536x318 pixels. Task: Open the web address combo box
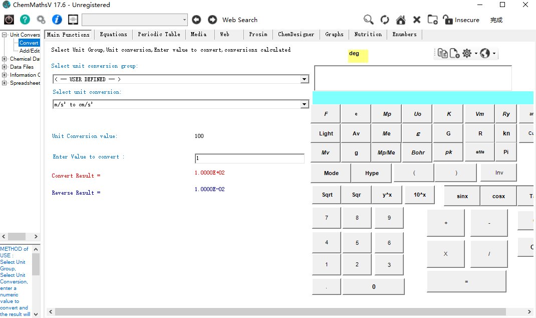(135, 20)
